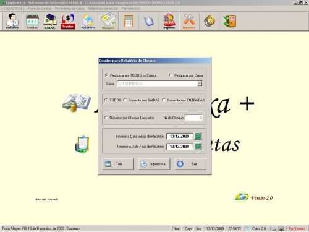Click the gold coins toolbar icon
Viewport: 309px width, 232px height.
pyautogui.click(x=210, y=21)
